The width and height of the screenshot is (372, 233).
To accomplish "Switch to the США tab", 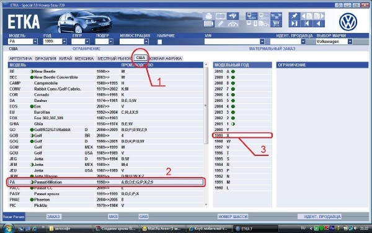I will point(141,58).
